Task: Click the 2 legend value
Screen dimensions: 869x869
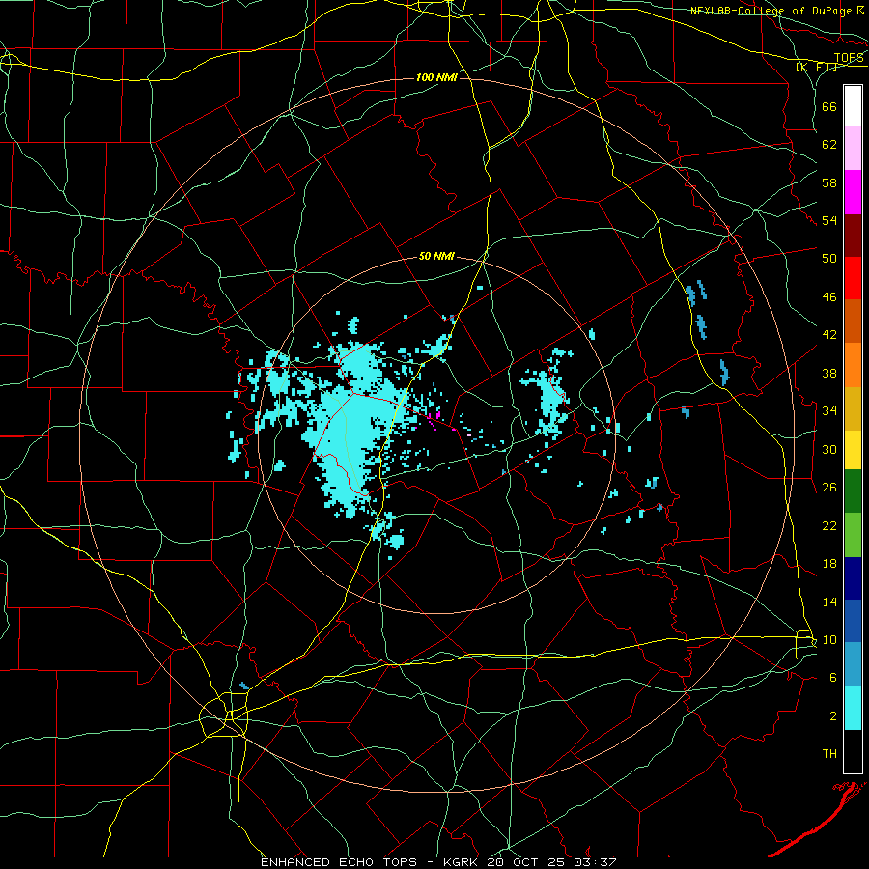Action: click(x=833, y=716)
